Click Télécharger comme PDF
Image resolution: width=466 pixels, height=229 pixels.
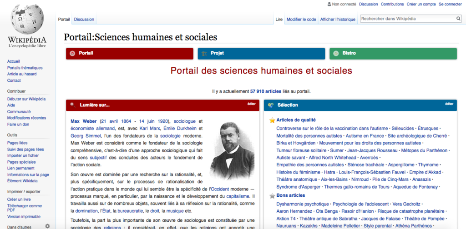coord(25,208)
